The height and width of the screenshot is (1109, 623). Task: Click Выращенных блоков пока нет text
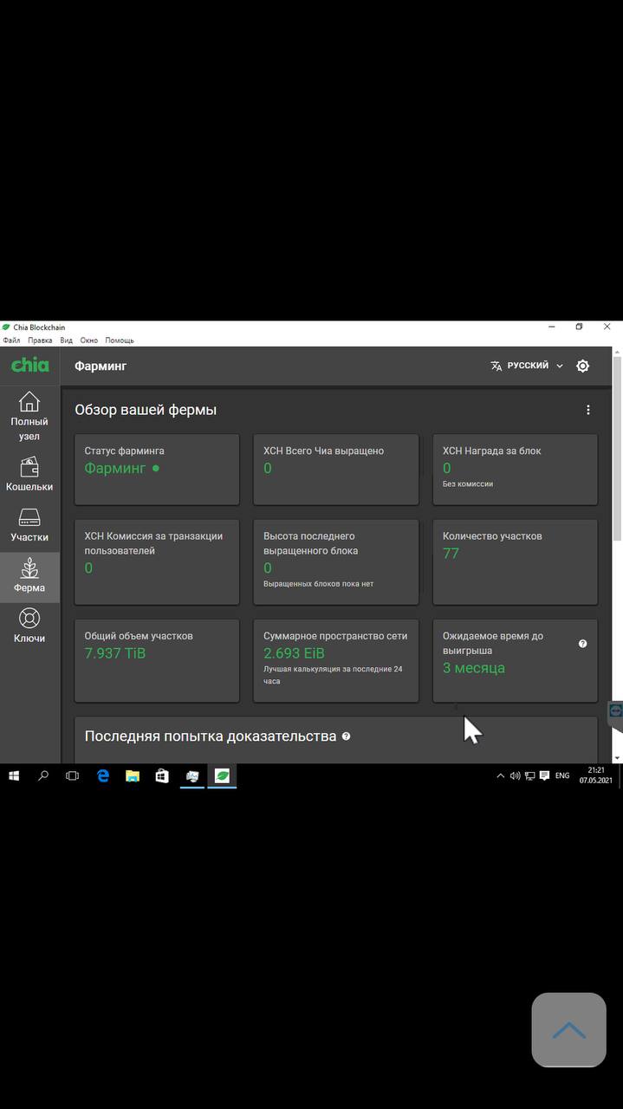pos(319,584)
